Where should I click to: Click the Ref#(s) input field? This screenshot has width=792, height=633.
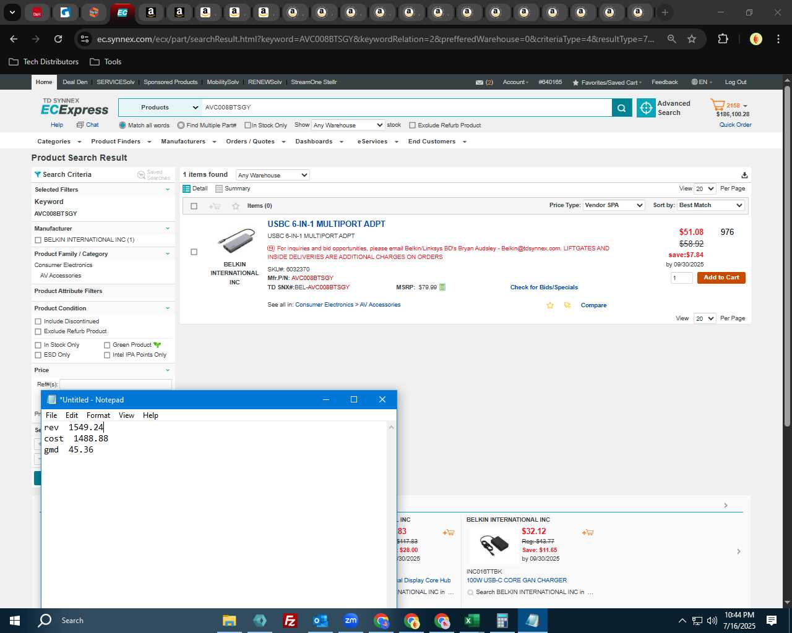116,384
